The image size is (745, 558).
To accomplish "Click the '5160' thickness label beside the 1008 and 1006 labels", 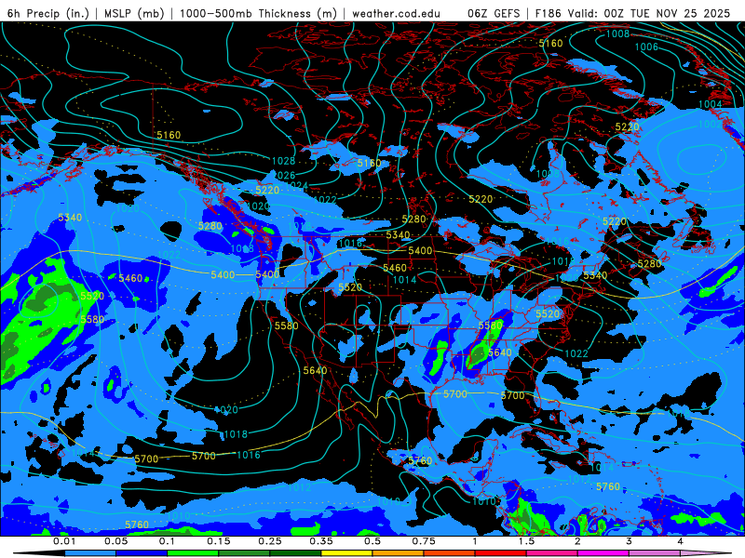I will (x=550, y=43).
